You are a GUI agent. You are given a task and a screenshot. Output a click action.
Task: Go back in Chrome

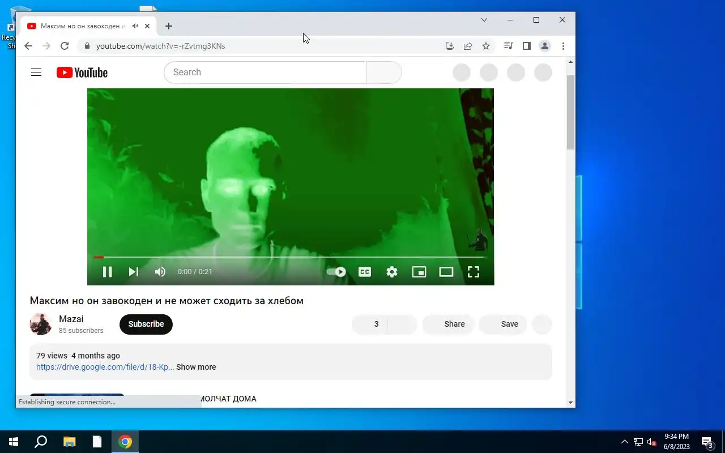28,46
